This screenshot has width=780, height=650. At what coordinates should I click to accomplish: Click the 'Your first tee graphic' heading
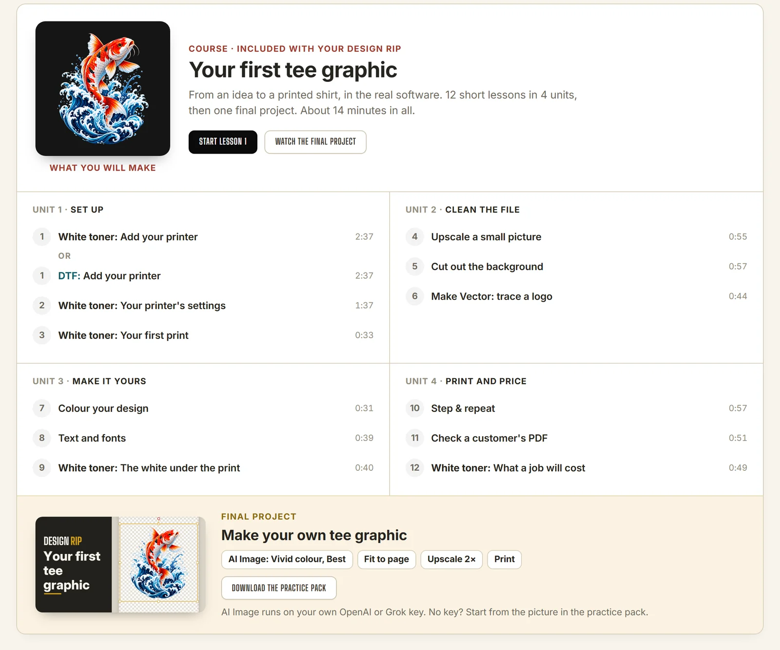point(293,70)
